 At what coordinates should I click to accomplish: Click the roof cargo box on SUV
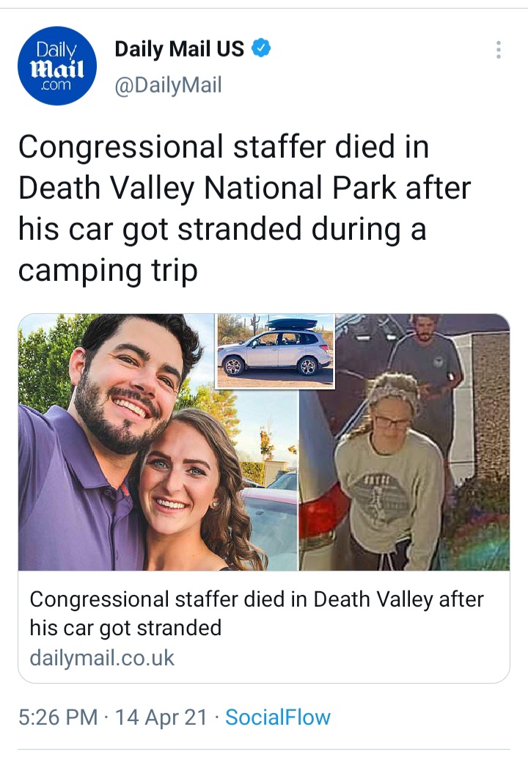coord(292,323)
